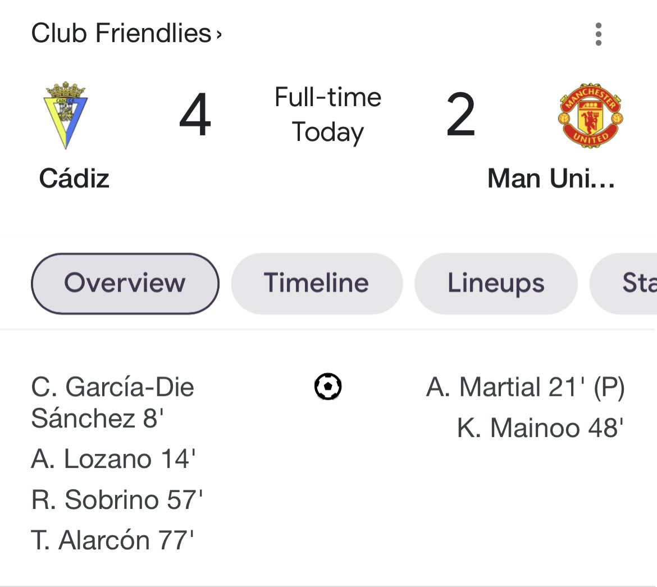657x587 pixels.
Task: Click Man United's score of 2
Action: (x=461, y=115)
